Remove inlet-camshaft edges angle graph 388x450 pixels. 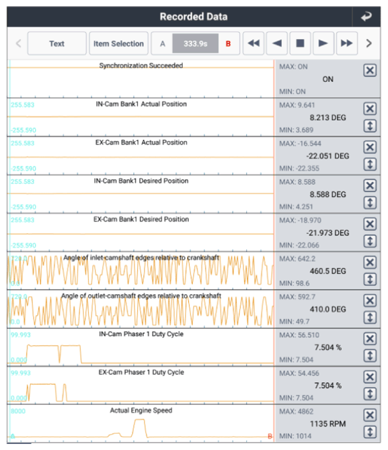(x=370, y=263)
